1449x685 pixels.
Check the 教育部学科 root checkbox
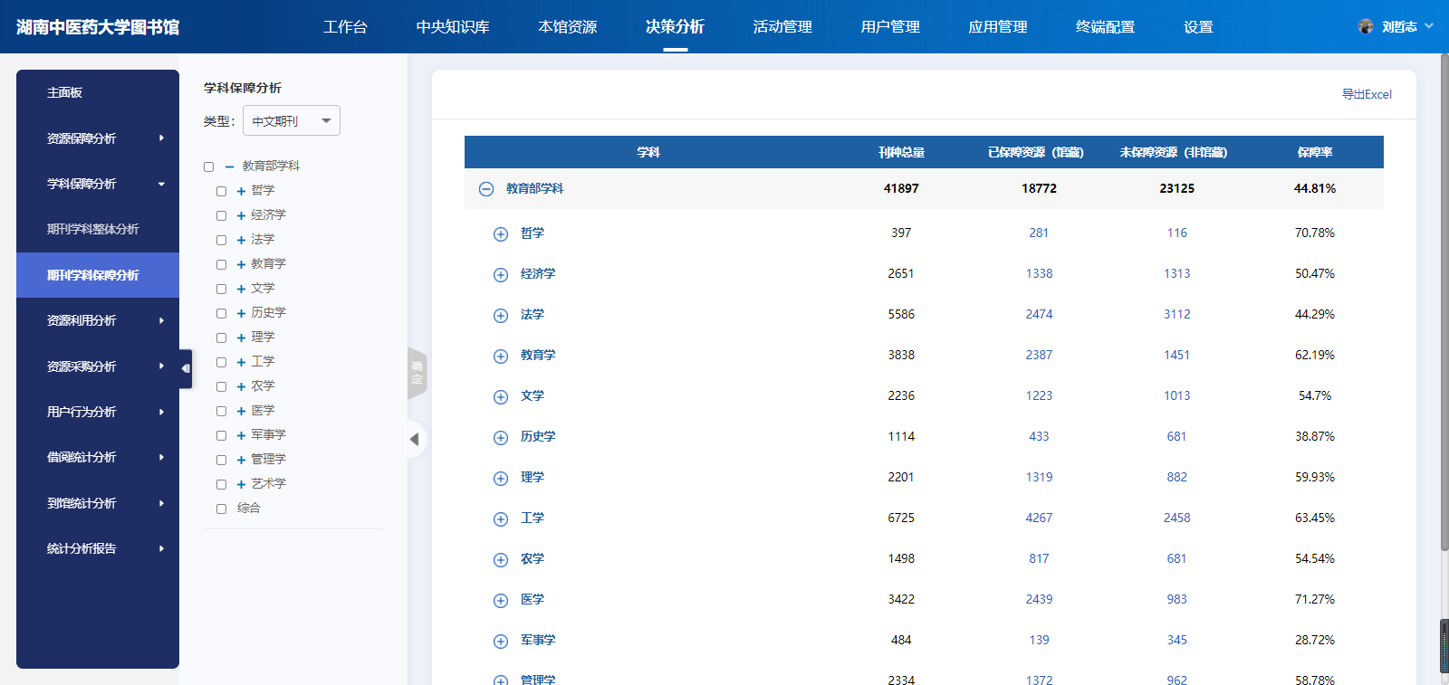click(x=208, y=166)
